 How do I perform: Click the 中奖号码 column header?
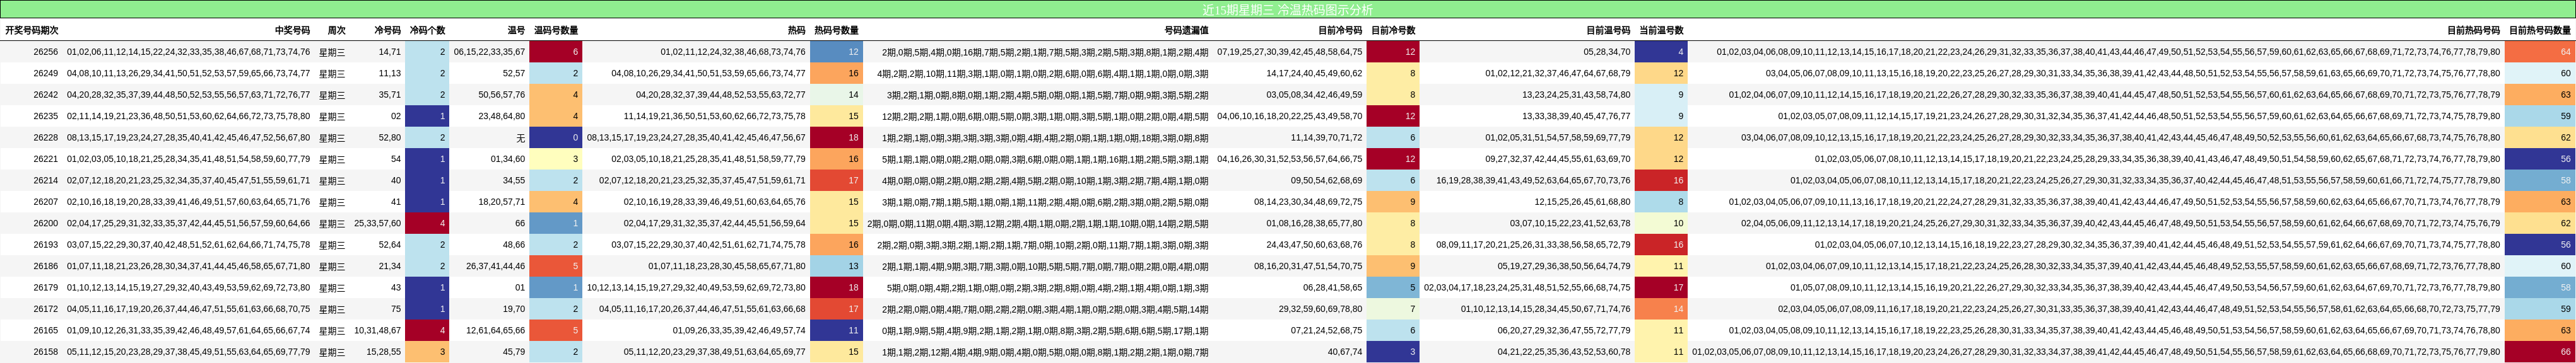292,30
